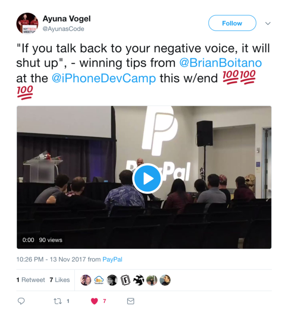The image size is (288, 317).
Task: Expand the tweet options chevron
Action: coord(268,23)
